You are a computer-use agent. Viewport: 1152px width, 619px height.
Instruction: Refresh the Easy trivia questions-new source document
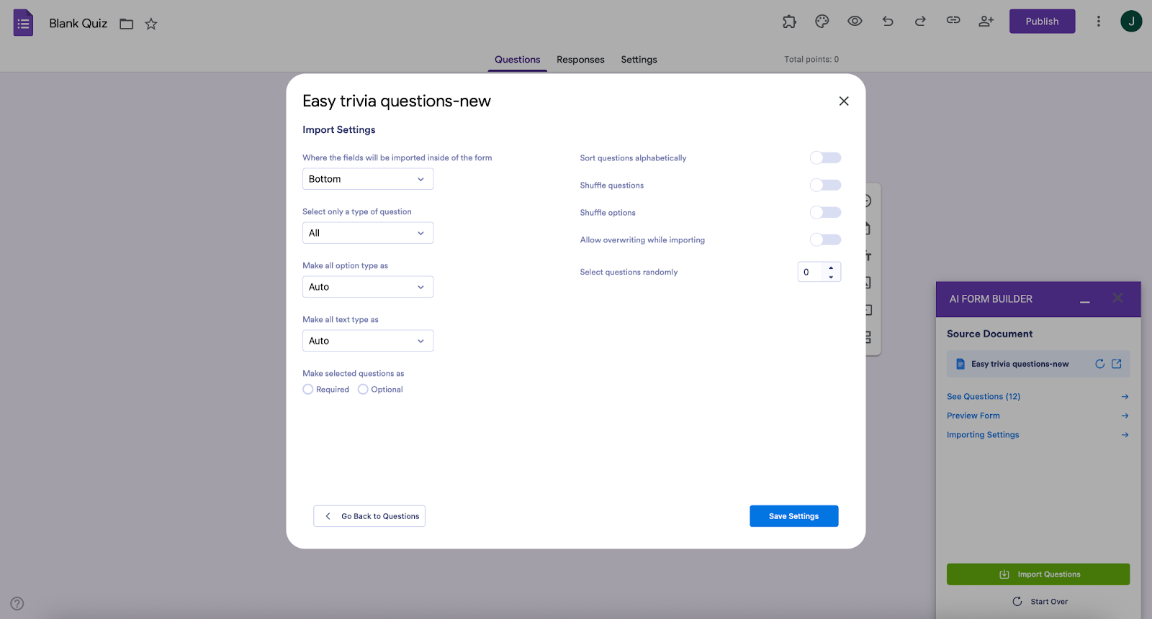[1101, 364]
